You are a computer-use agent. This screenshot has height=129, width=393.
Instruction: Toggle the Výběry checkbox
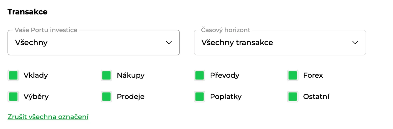[x=13, y=96]
